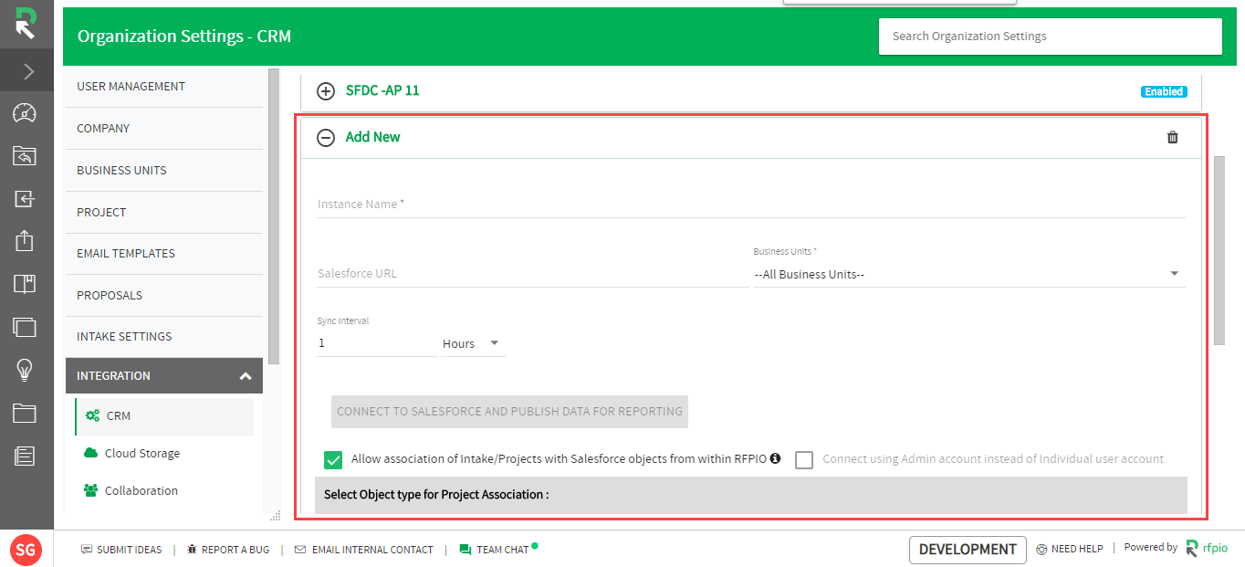Click the main content scrollbar
This screenshot has height=567, width=1245.
pyautogui.click(x=1219, y=250)
